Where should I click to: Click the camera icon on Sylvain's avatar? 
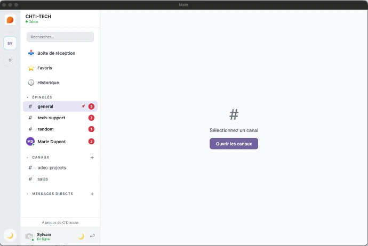point(29,236)
